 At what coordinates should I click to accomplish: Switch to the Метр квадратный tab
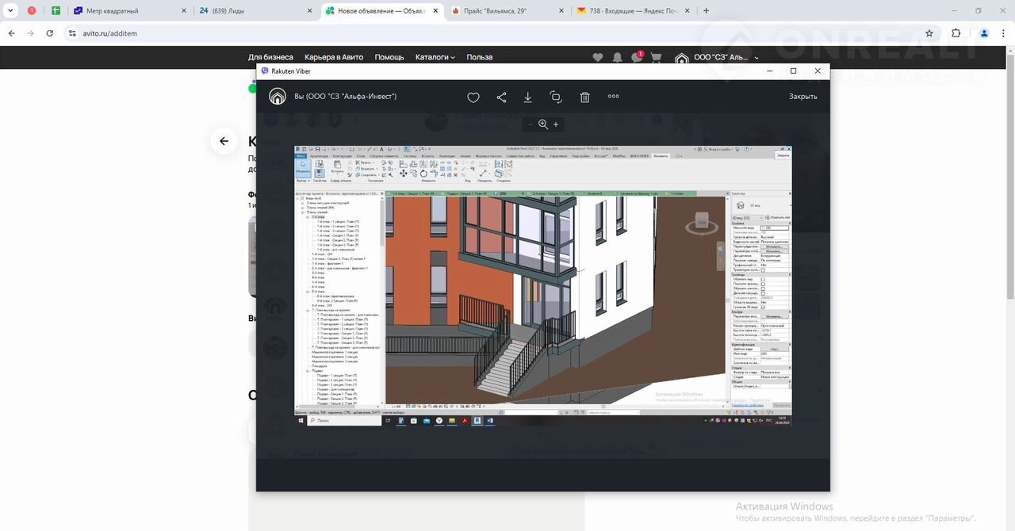(111, 11)
